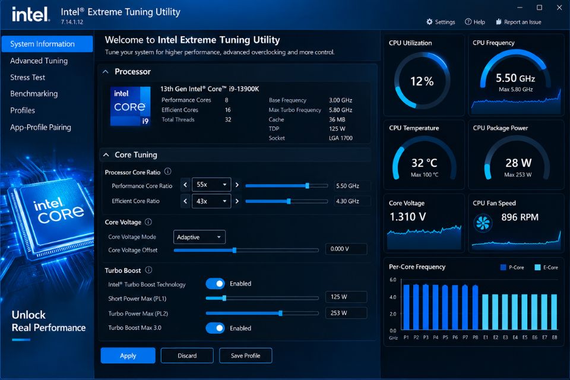
Task: Show Core Voltage info tooltip icon
Action: (148, 222)
